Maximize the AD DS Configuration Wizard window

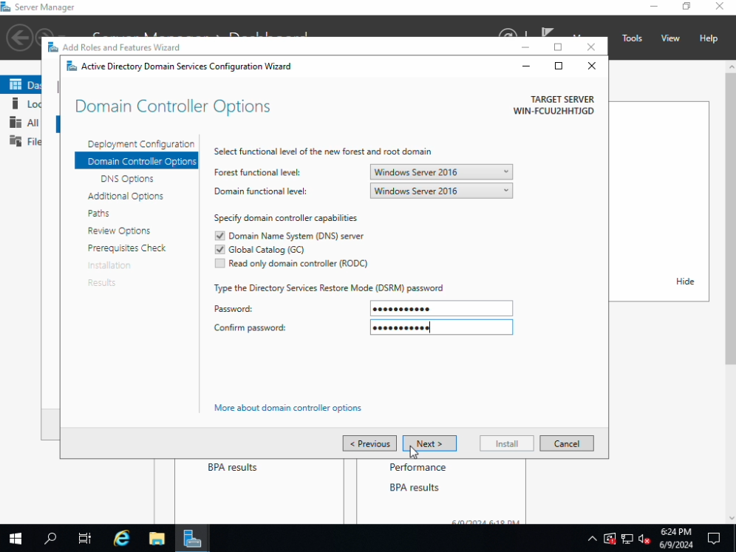click(x=558, y=66)
